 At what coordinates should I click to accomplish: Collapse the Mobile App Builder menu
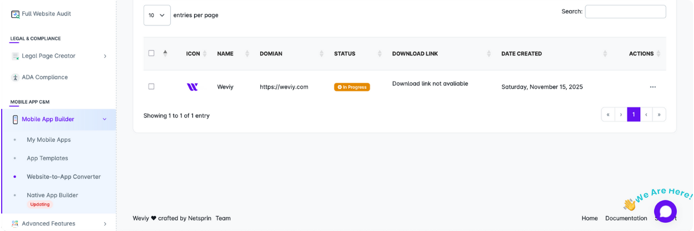[x=105, y=119]
